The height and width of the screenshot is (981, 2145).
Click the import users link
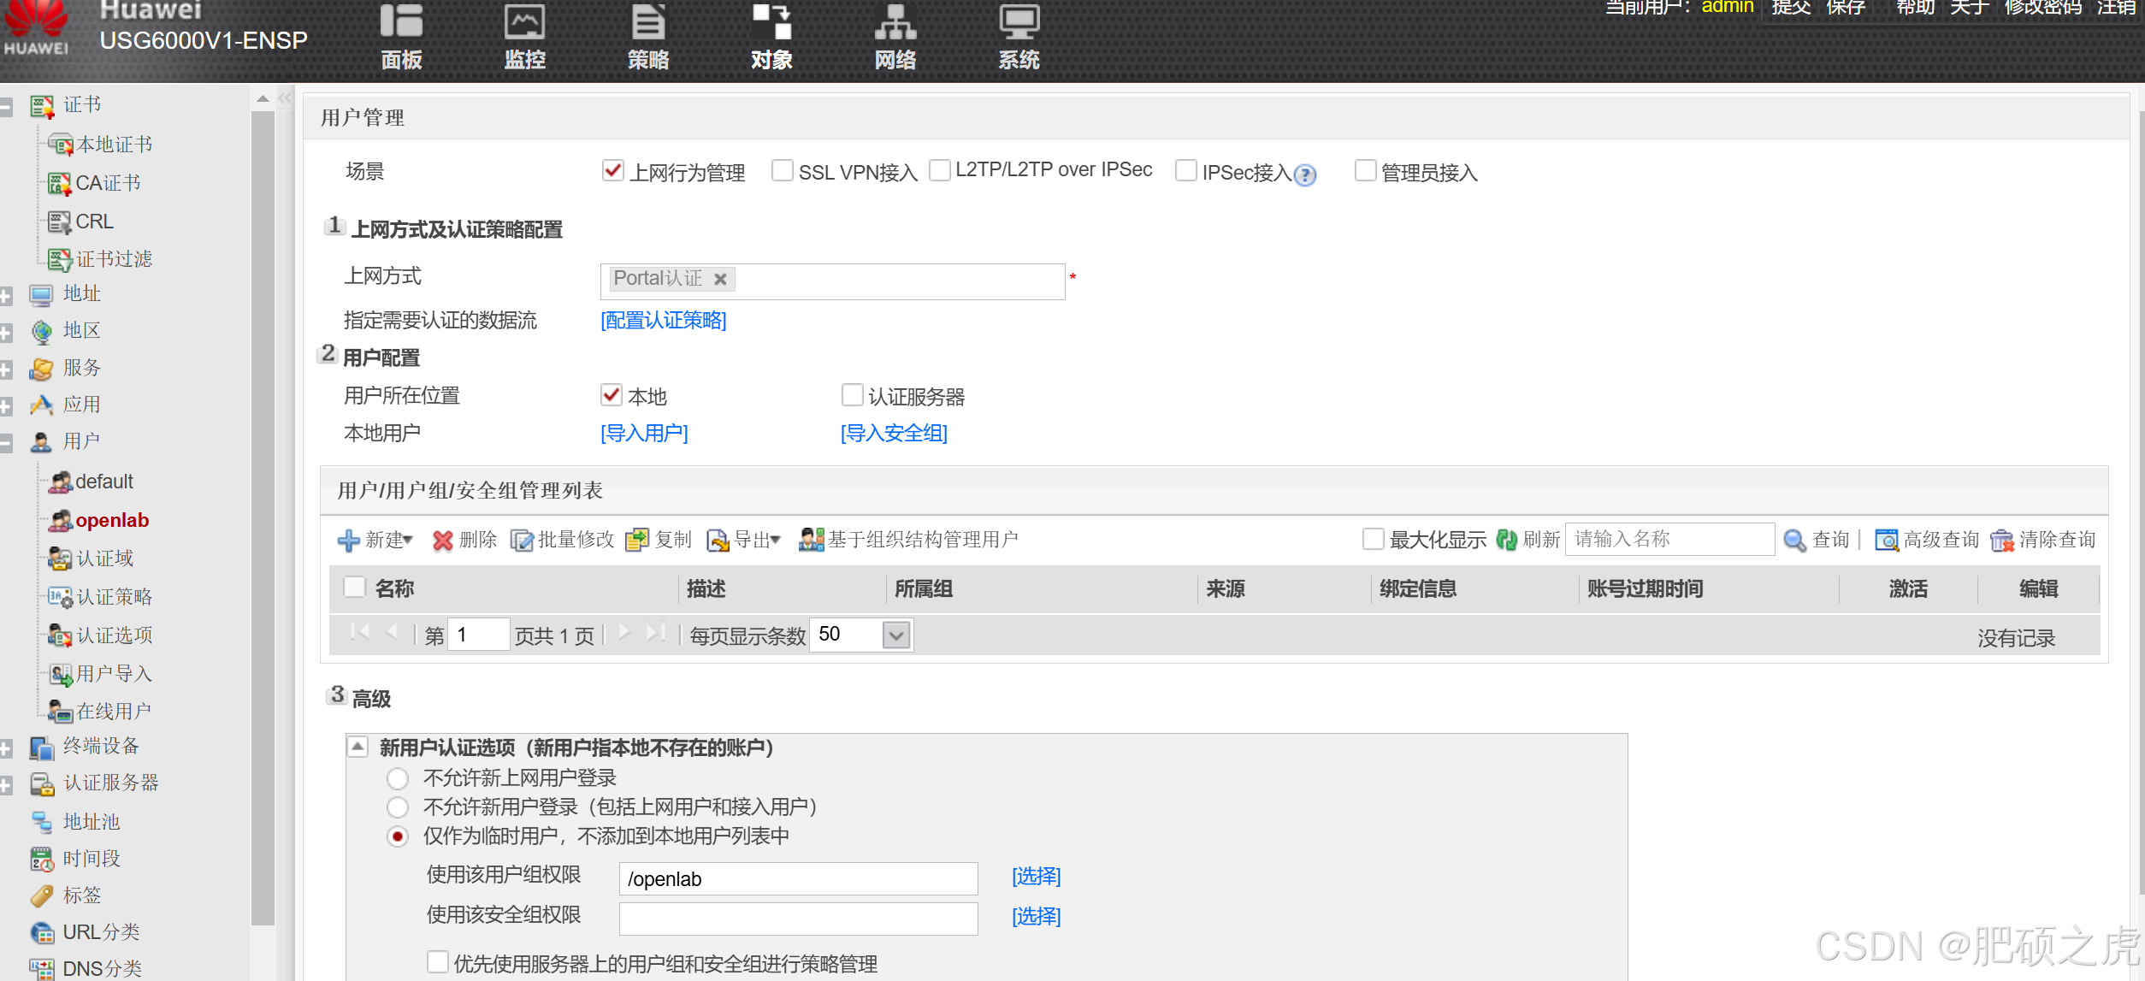644,433
